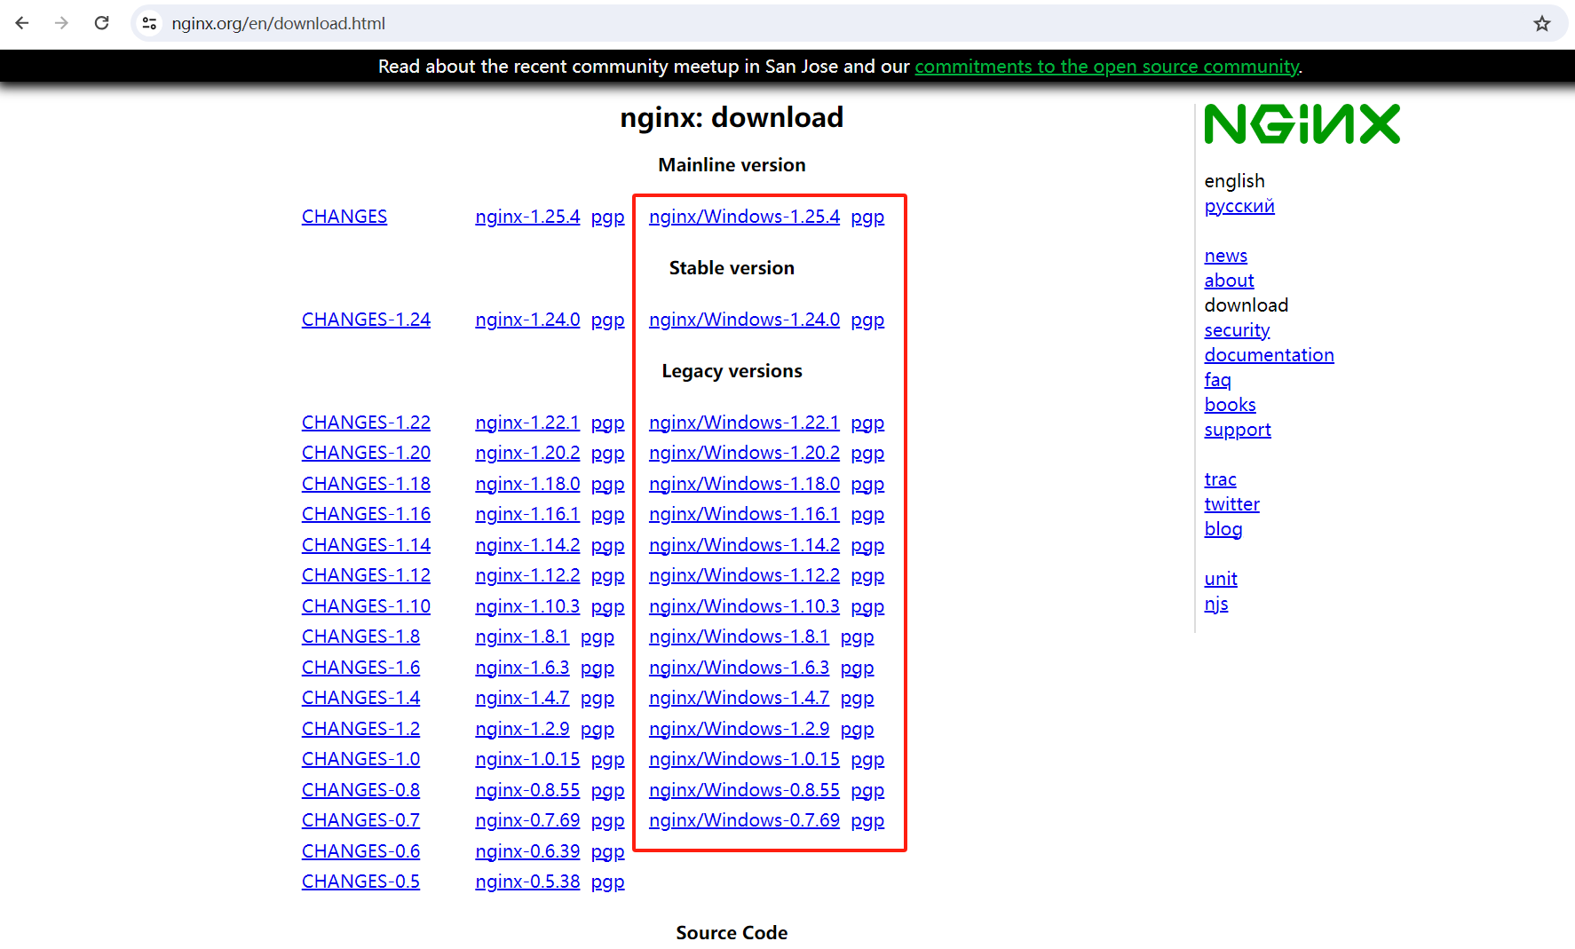The image size is (1575, 949).
Task: Open pgp signature for nginx-1.24.0
Action: [608, 320]
